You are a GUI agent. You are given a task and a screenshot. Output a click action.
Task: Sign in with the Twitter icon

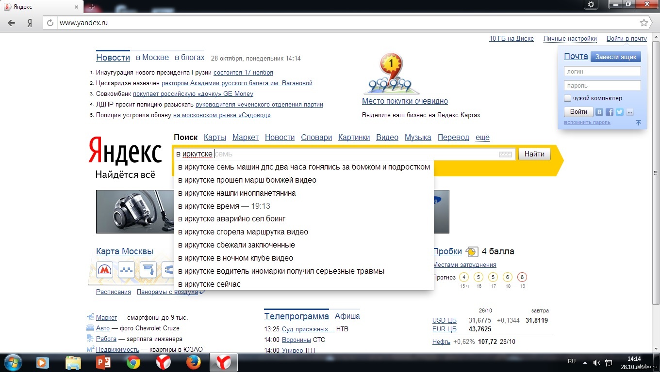pos(620,112)
